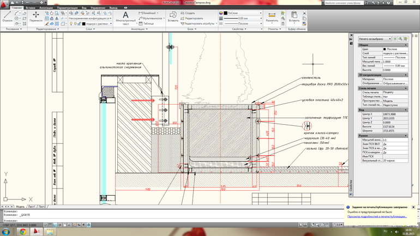
Task: Click the Вставить block insert icon
Action: click(172, 16)
